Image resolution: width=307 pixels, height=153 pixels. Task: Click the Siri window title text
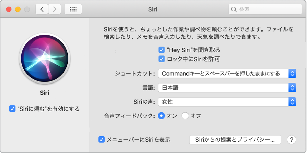(153, 9)
